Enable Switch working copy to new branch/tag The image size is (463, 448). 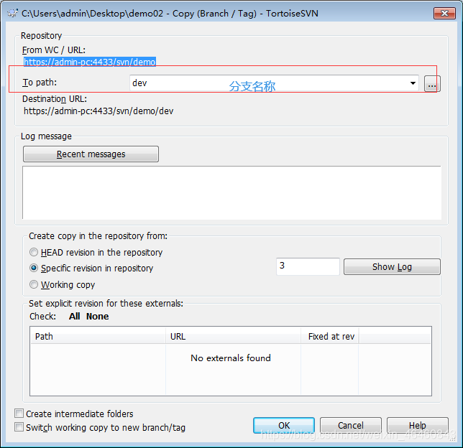[19, 427]
